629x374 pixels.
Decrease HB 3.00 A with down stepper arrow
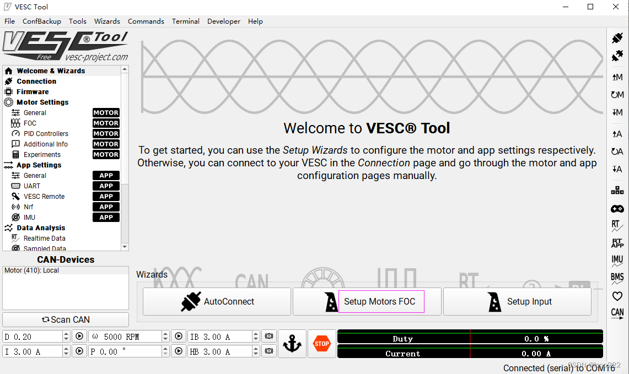coord(256,354)
